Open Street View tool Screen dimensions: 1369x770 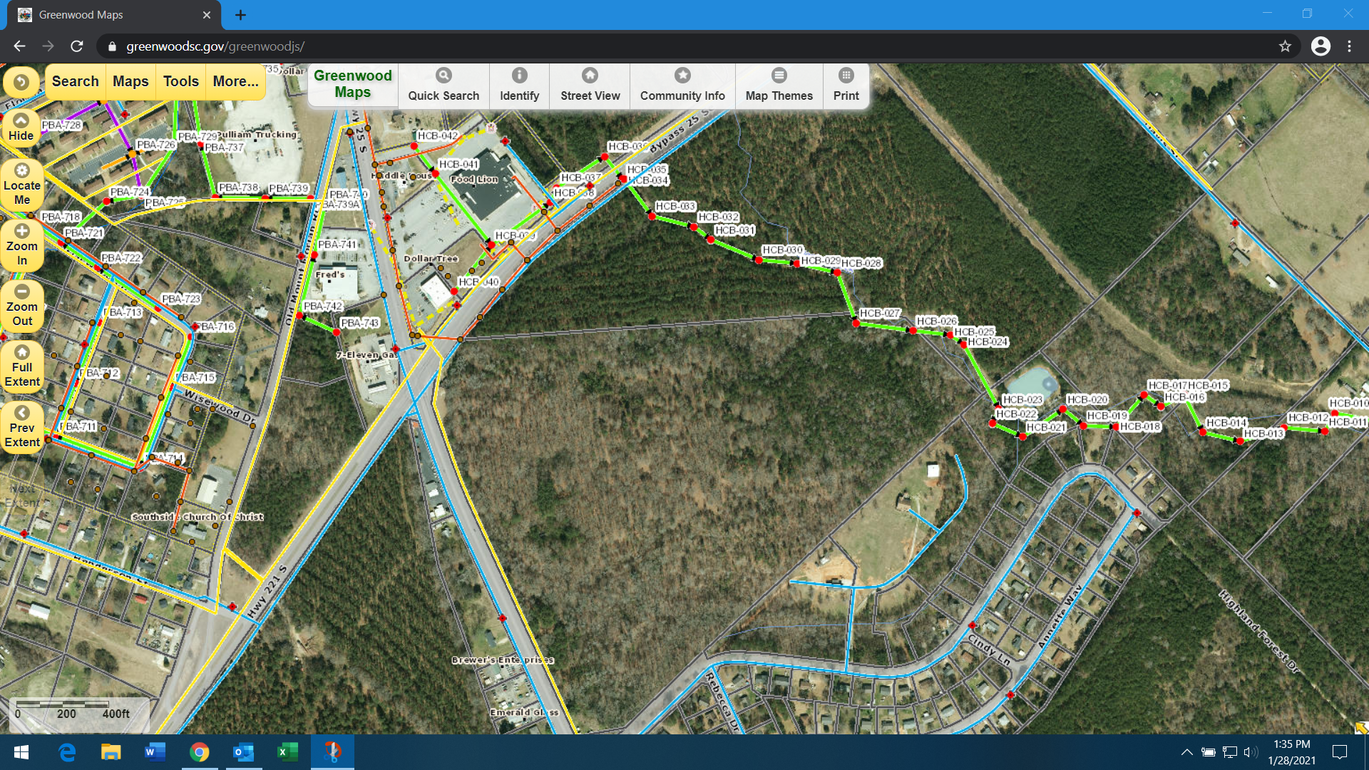pyautogui.click(x=590, y=85)
